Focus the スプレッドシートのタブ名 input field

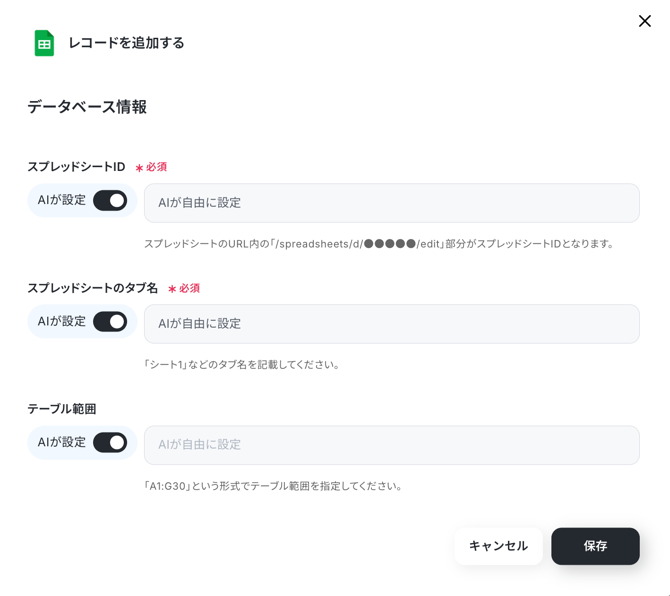[392, 324]
